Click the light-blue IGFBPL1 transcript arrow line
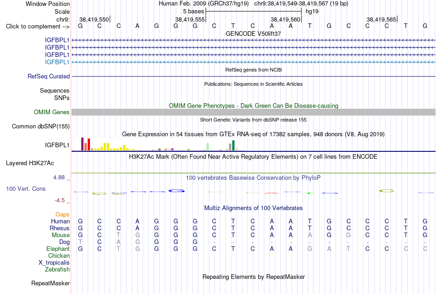Viewport: 436px width, 294px height. pyautogui.click(x=253, y=62)
